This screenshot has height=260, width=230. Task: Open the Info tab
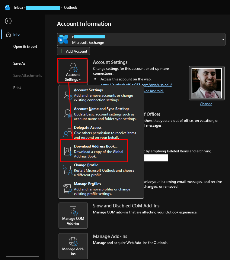click(x=23, y=34)
